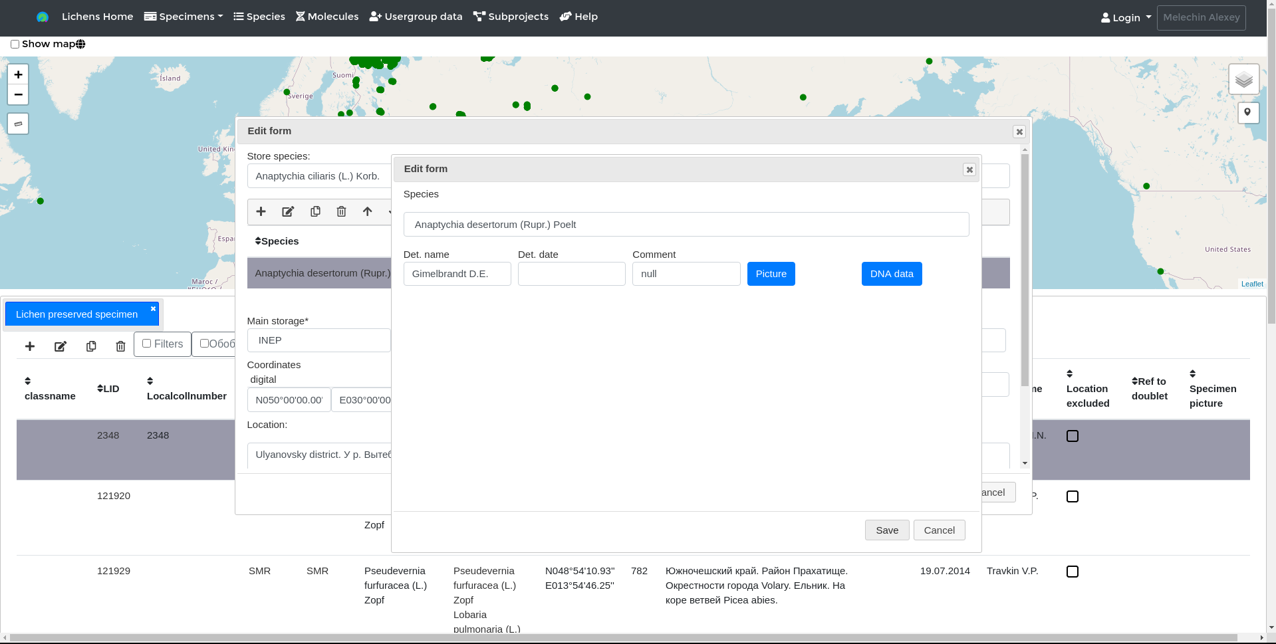The image size is (1276, 644).
Task: Zoom in on the map
Action: pos(18,74)
